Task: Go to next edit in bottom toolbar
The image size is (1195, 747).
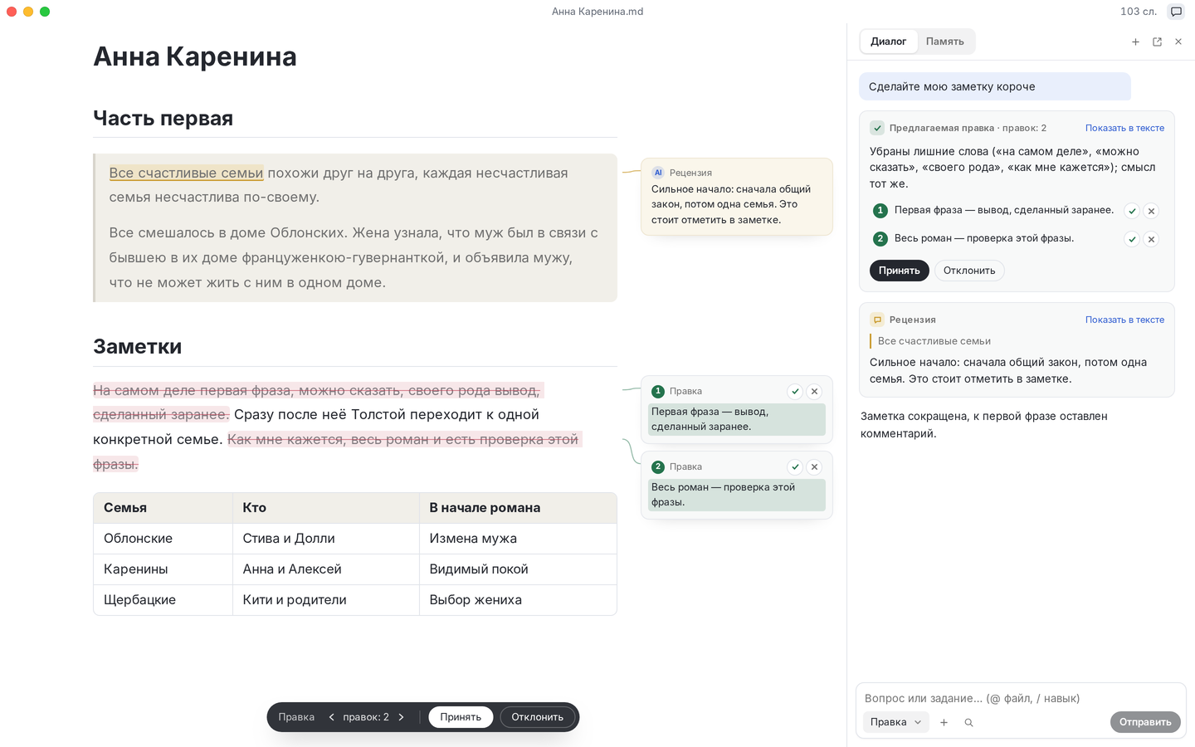Action: [401, 717]
